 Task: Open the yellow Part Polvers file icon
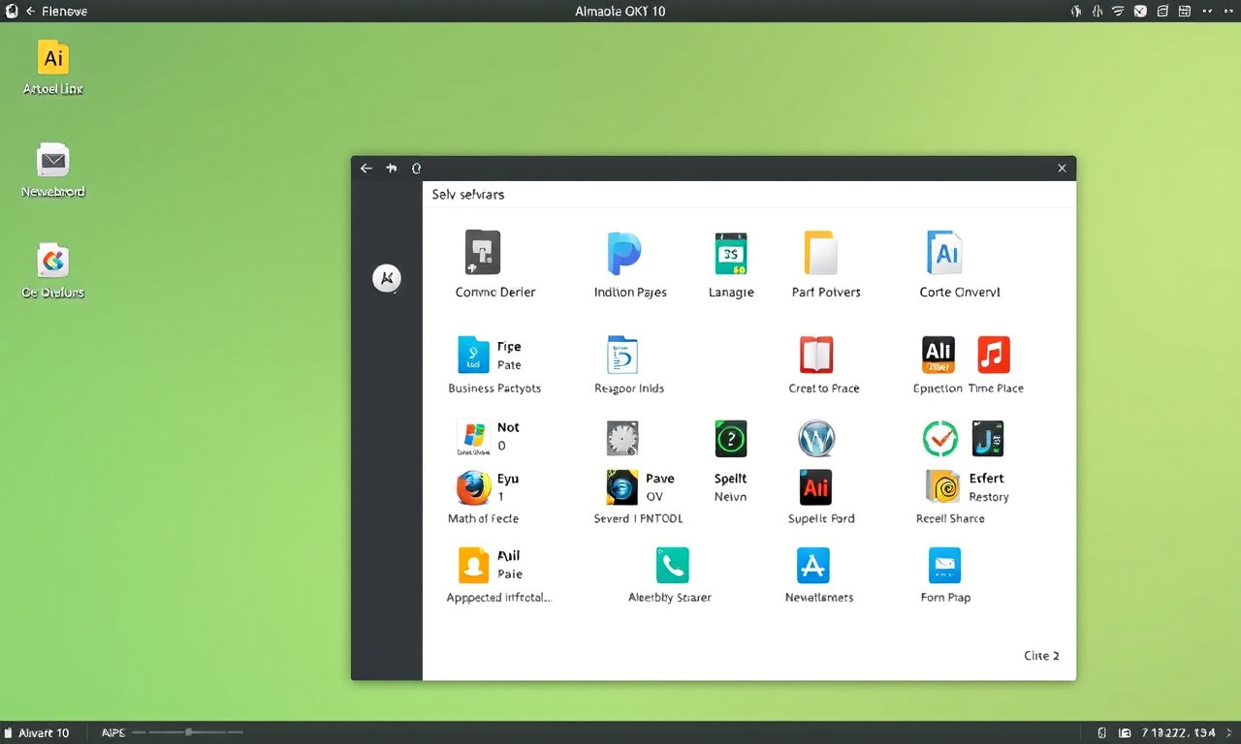[x=820, y=253]
